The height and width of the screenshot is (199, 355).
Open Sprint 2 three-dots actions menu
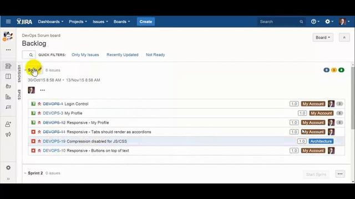[x=340, y=174]
